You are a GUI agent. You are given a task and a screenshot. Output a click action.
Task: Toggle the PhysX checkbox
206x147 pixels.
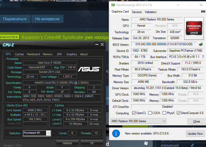coord(164,113)
